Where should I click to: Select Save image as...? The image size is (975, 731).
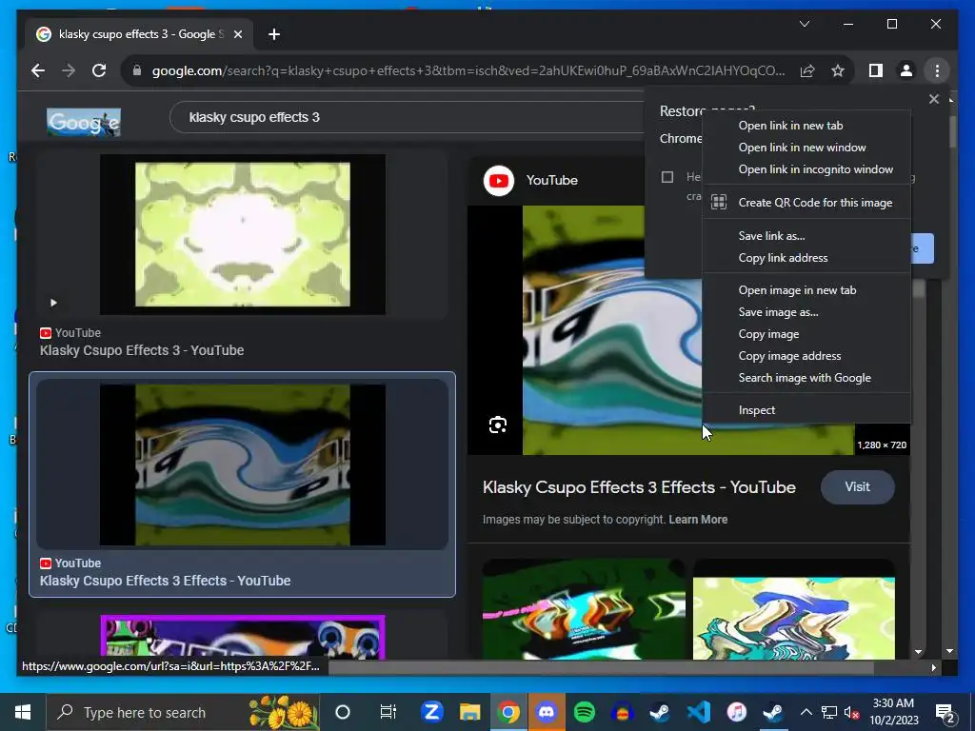click(x=806, y=312)
